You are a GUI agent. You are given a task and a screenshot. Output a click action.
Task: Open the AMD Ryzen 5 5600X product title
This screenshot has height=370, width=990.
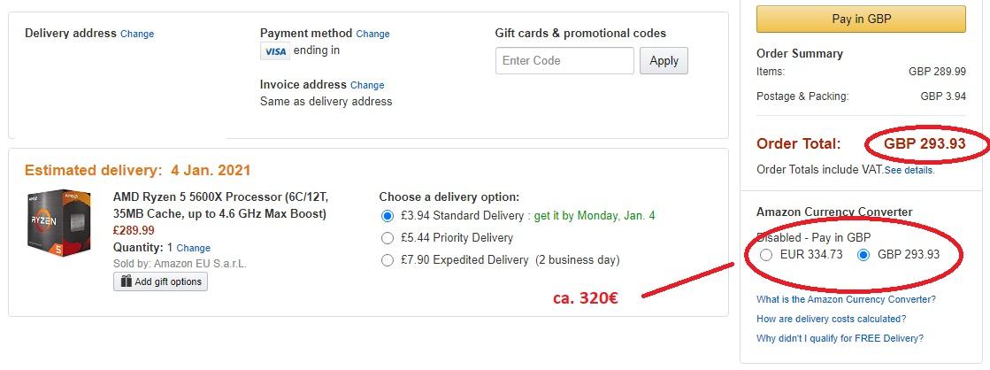click(x=225, y=205)
